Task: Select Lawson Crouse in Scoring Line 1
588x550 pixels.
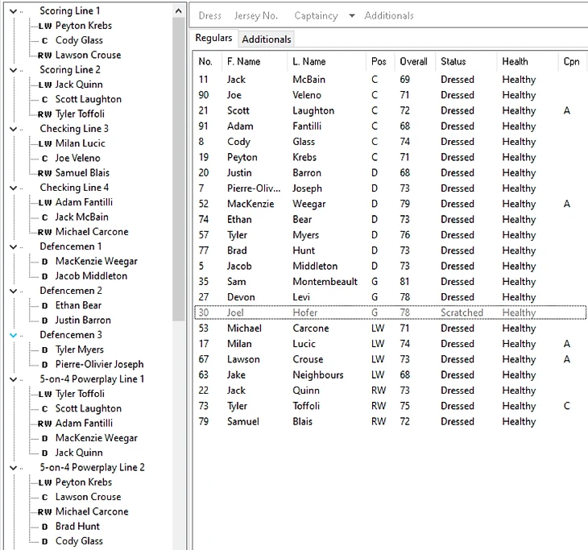Action: click(x=88, y=55)
